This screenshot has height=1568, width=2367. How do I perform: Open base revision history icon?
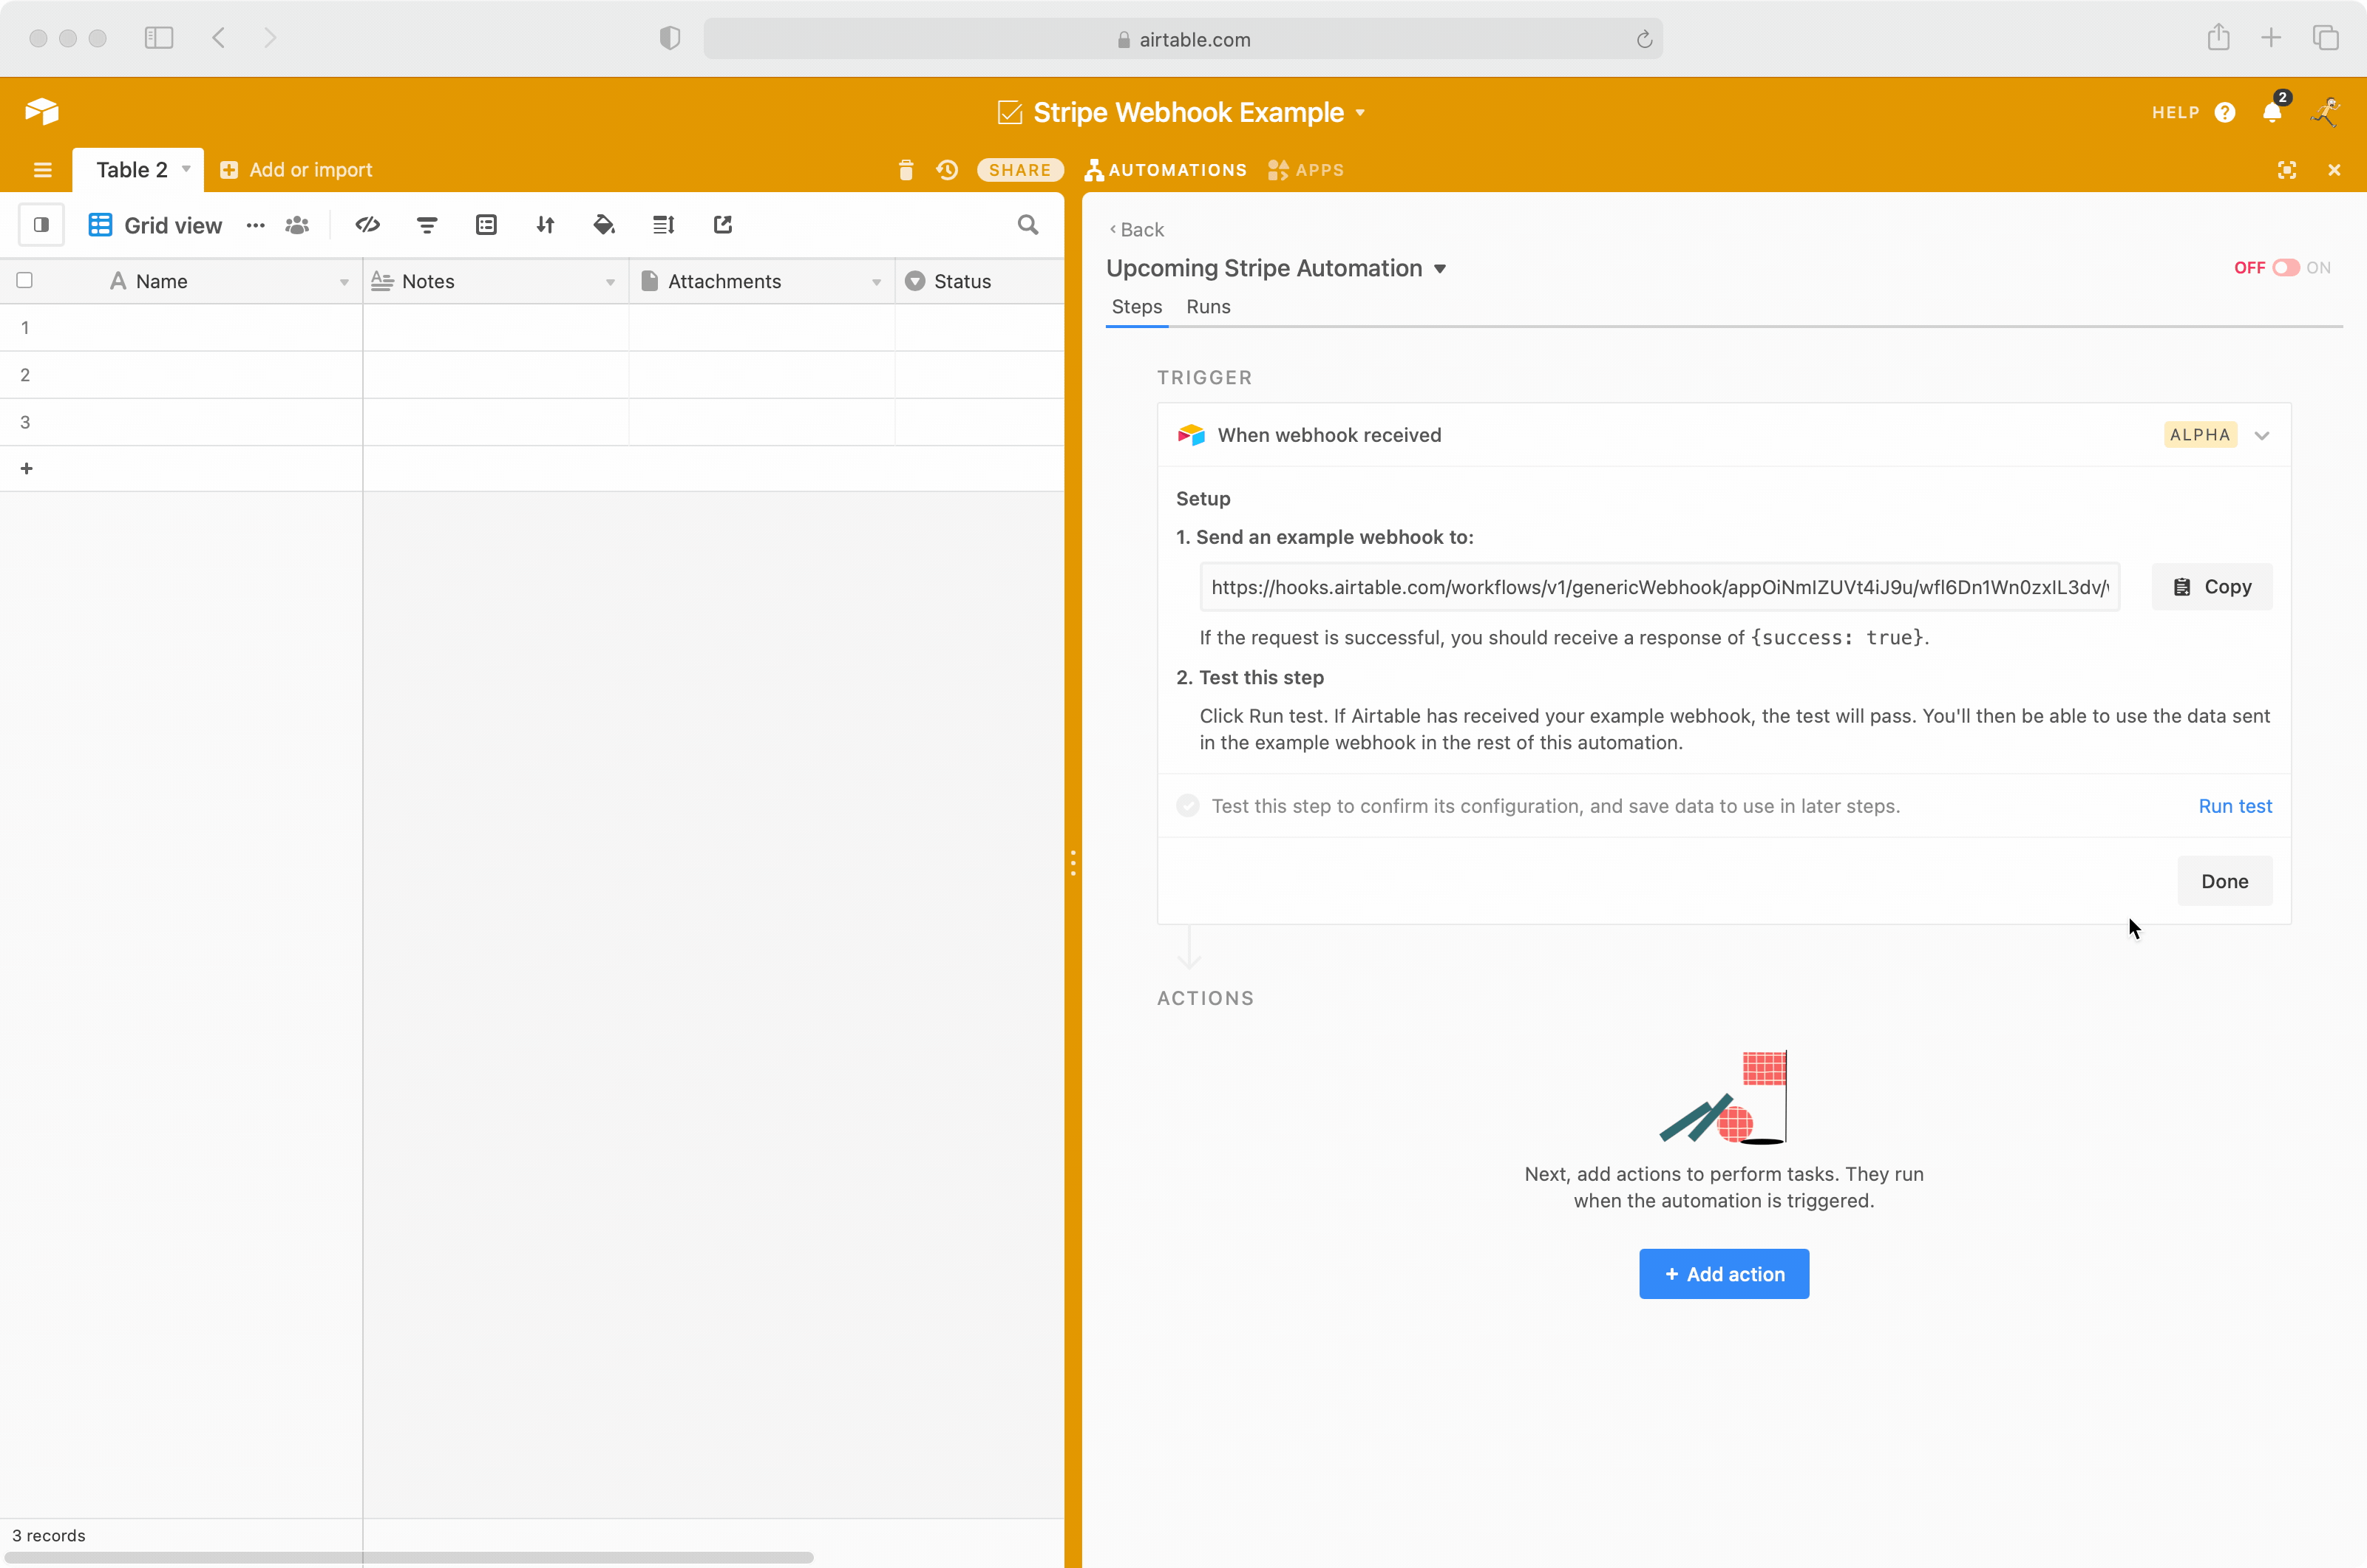[946, 170]
